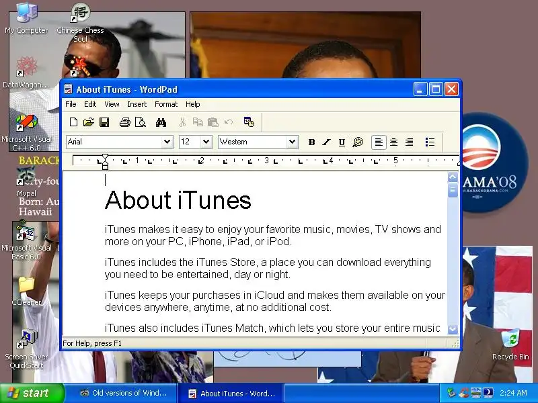The height and width of the screenshot is (403, 538).
Task: Open the Format menu
Action: tap(166, 104)
